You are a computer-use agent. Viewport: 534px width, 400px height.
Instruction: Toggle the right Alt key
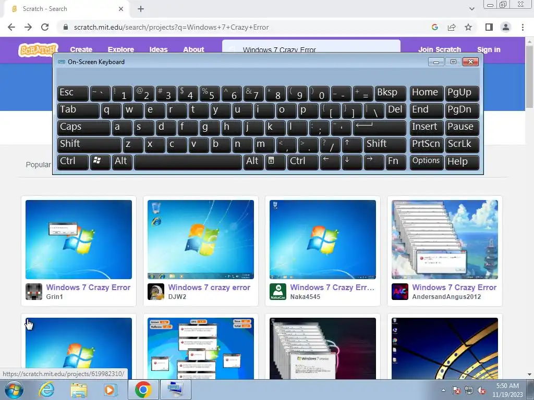tap(253, 162)
